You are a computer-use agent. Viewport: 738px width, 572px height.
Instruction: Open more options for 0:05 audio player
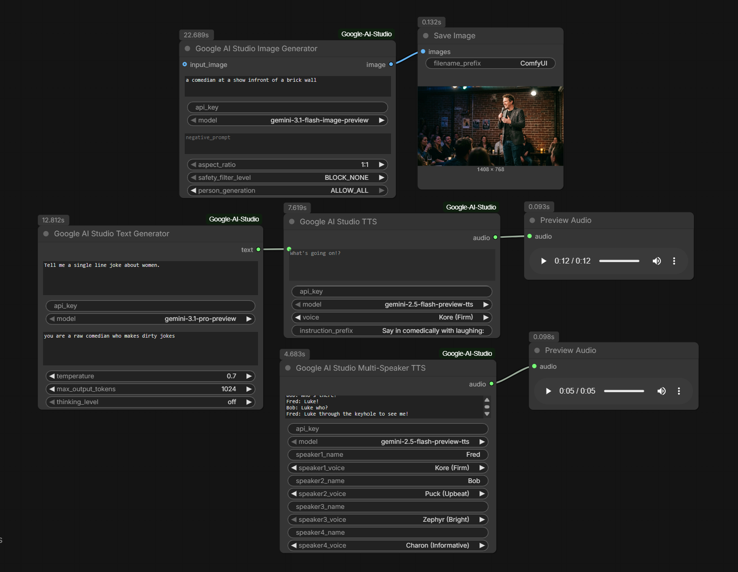pos(679,391)
